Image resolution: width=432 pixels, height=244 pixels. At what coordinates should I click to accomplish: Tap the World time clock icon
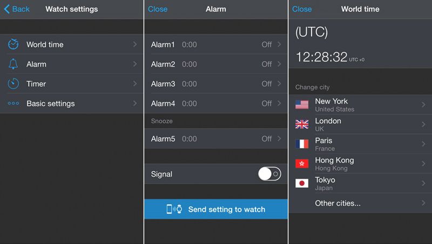[x=13, y=44]
